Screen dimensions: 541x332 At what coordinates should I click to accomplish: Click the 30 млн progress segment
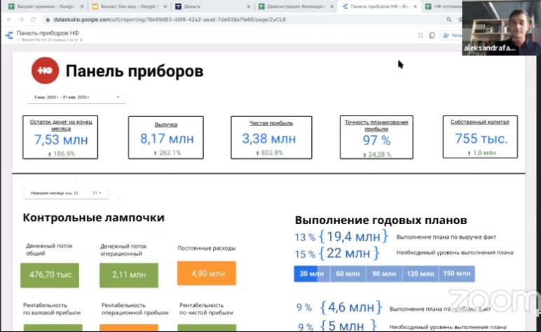pyautogui.click(x=312, y=274)
